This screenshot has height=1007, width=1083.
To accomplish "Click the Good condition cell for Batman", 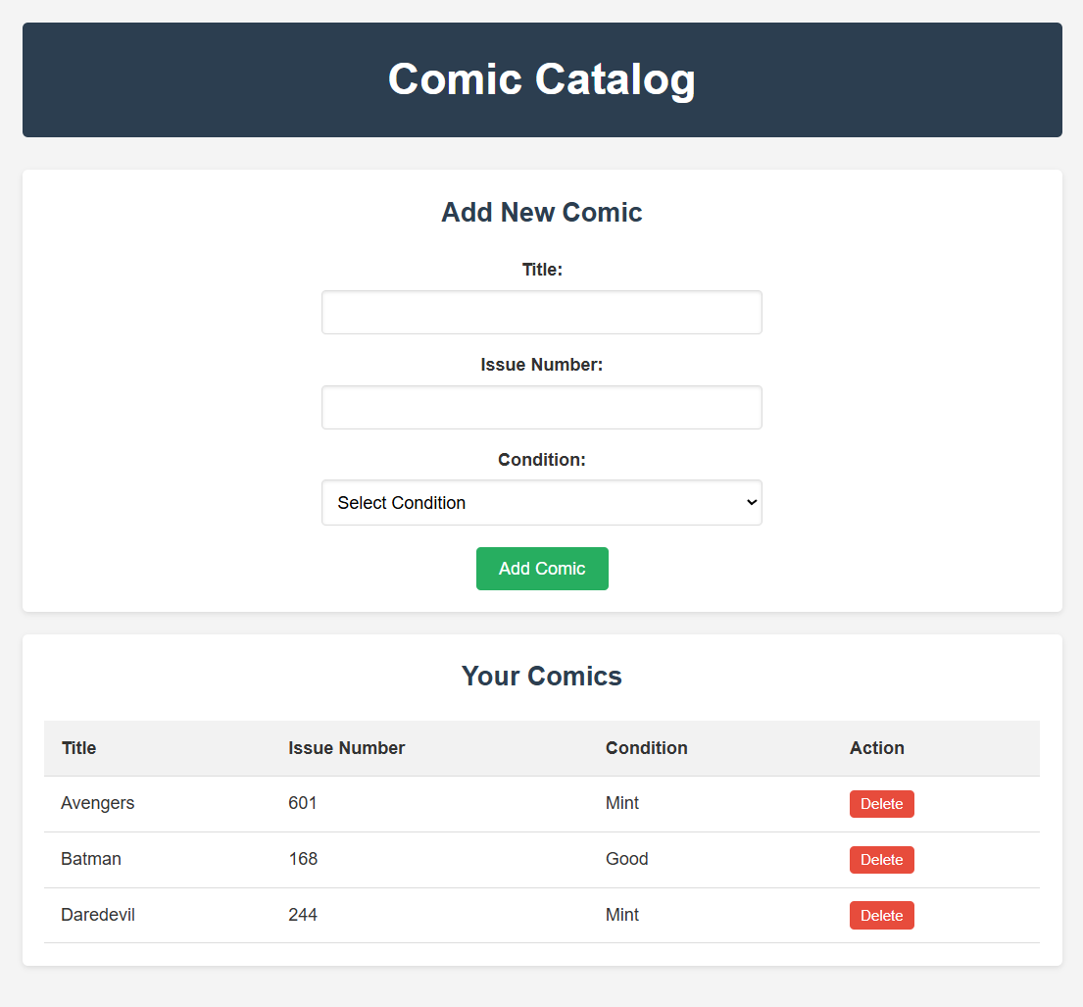I will (627, 859).
